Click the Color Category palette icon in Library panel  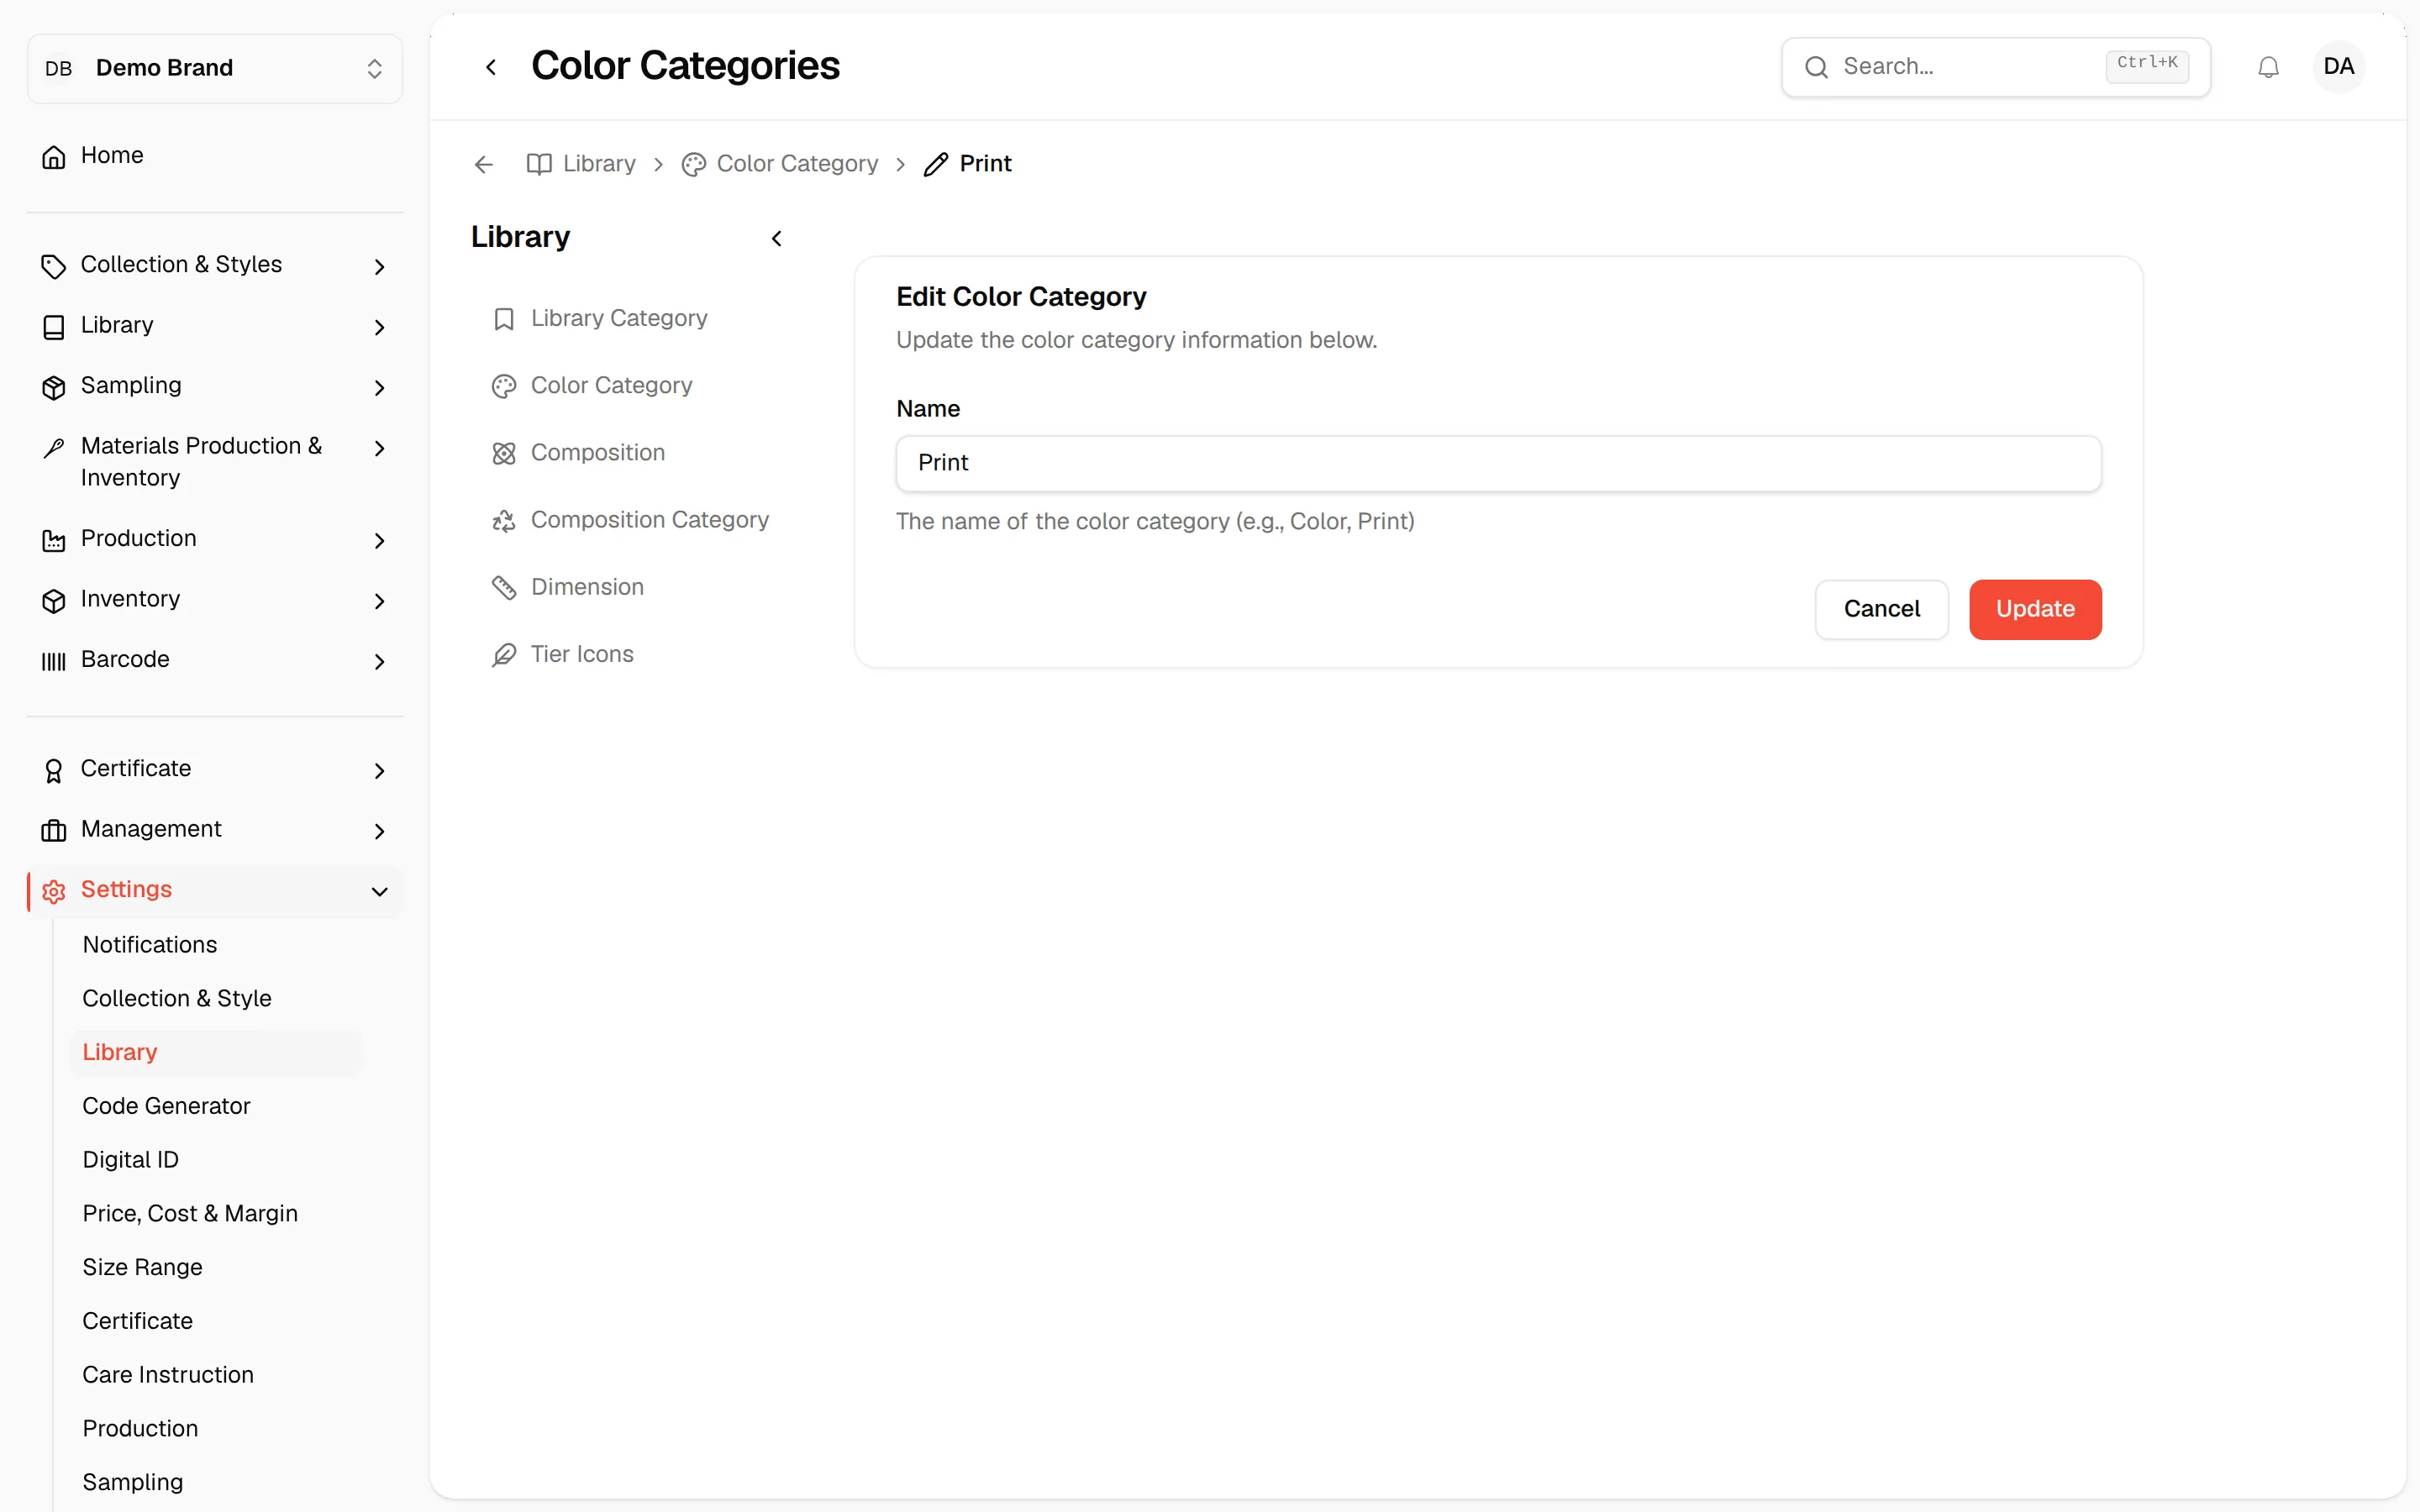click(504, 386)
